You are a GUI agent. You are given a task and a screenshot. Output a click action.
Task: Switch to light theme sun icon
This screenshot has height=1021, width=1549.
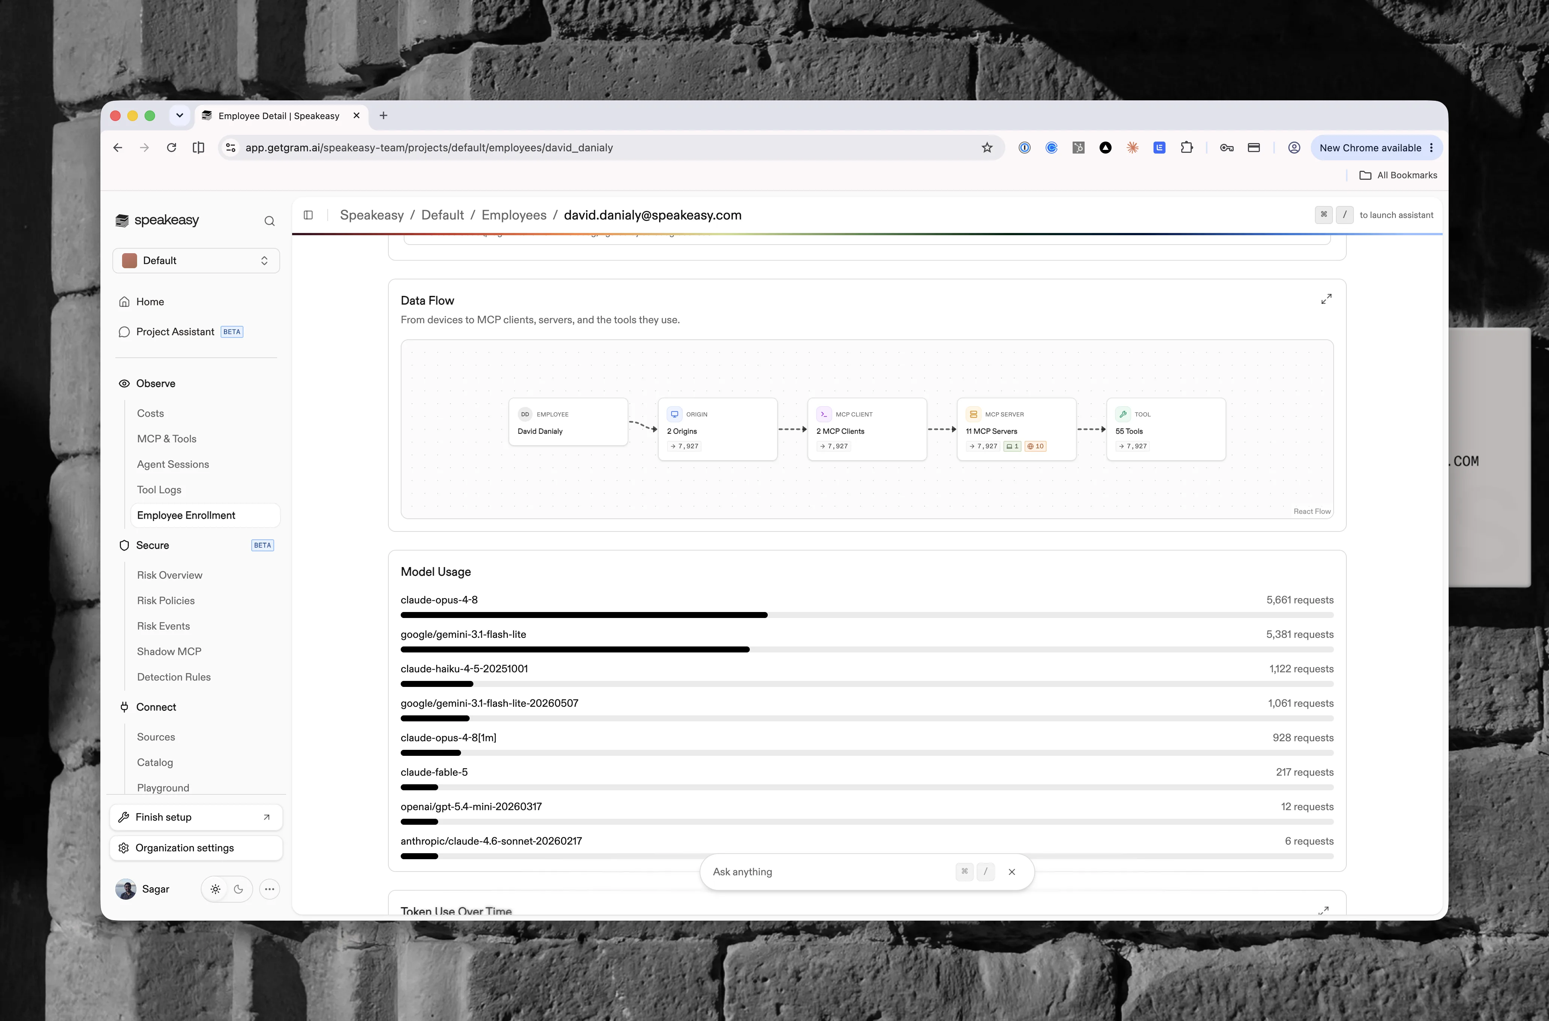215,889
